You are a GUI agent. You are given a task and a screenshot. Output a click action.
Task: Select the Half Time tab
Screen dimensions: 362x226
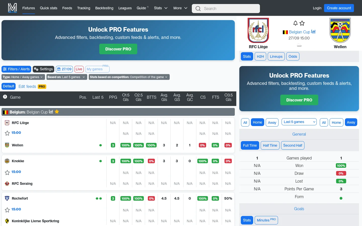[270, 145]
